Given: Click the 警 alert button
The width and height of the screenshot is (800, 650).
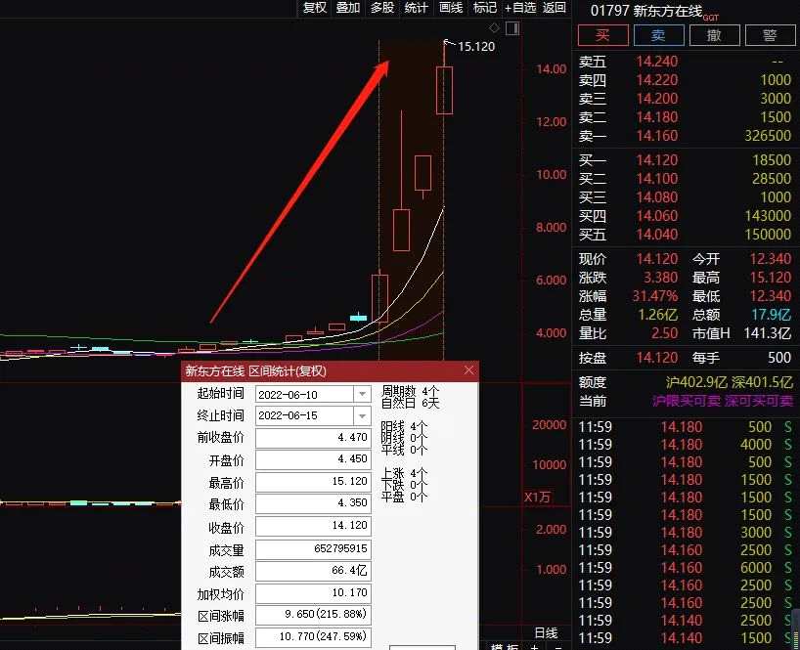Looking at the screenshot, I should (770, 35).
